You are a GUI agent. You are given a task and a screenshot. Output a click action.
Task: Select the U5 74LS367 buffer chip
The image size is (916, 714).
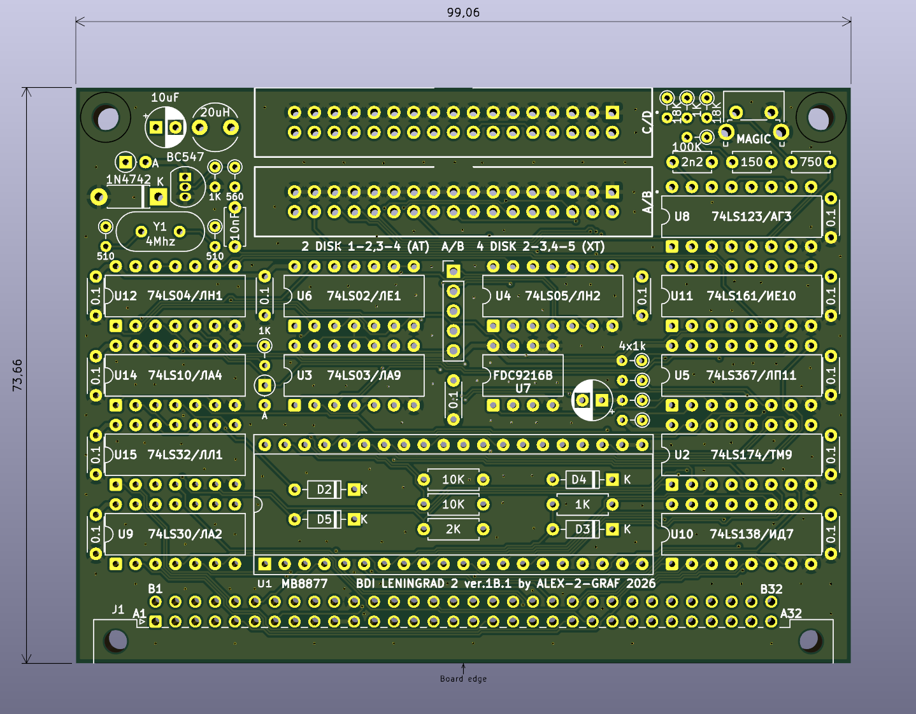[741, 375]
